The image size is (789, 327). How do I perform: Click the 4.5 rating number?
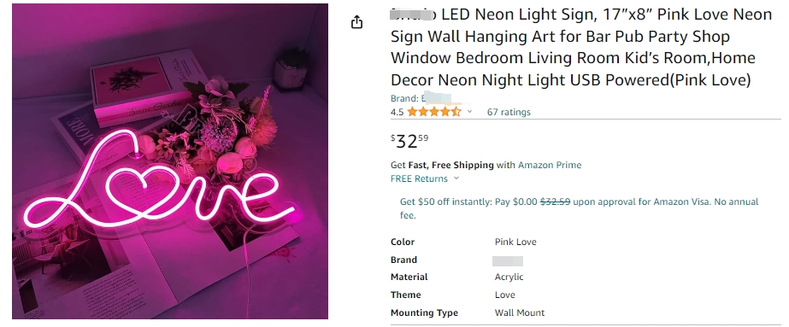coord(397,112)
